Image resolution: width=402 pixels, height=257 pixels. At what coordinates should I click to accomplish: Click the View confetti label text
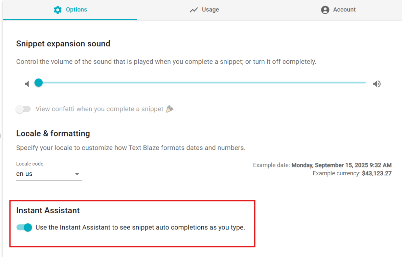click(99, 109)
